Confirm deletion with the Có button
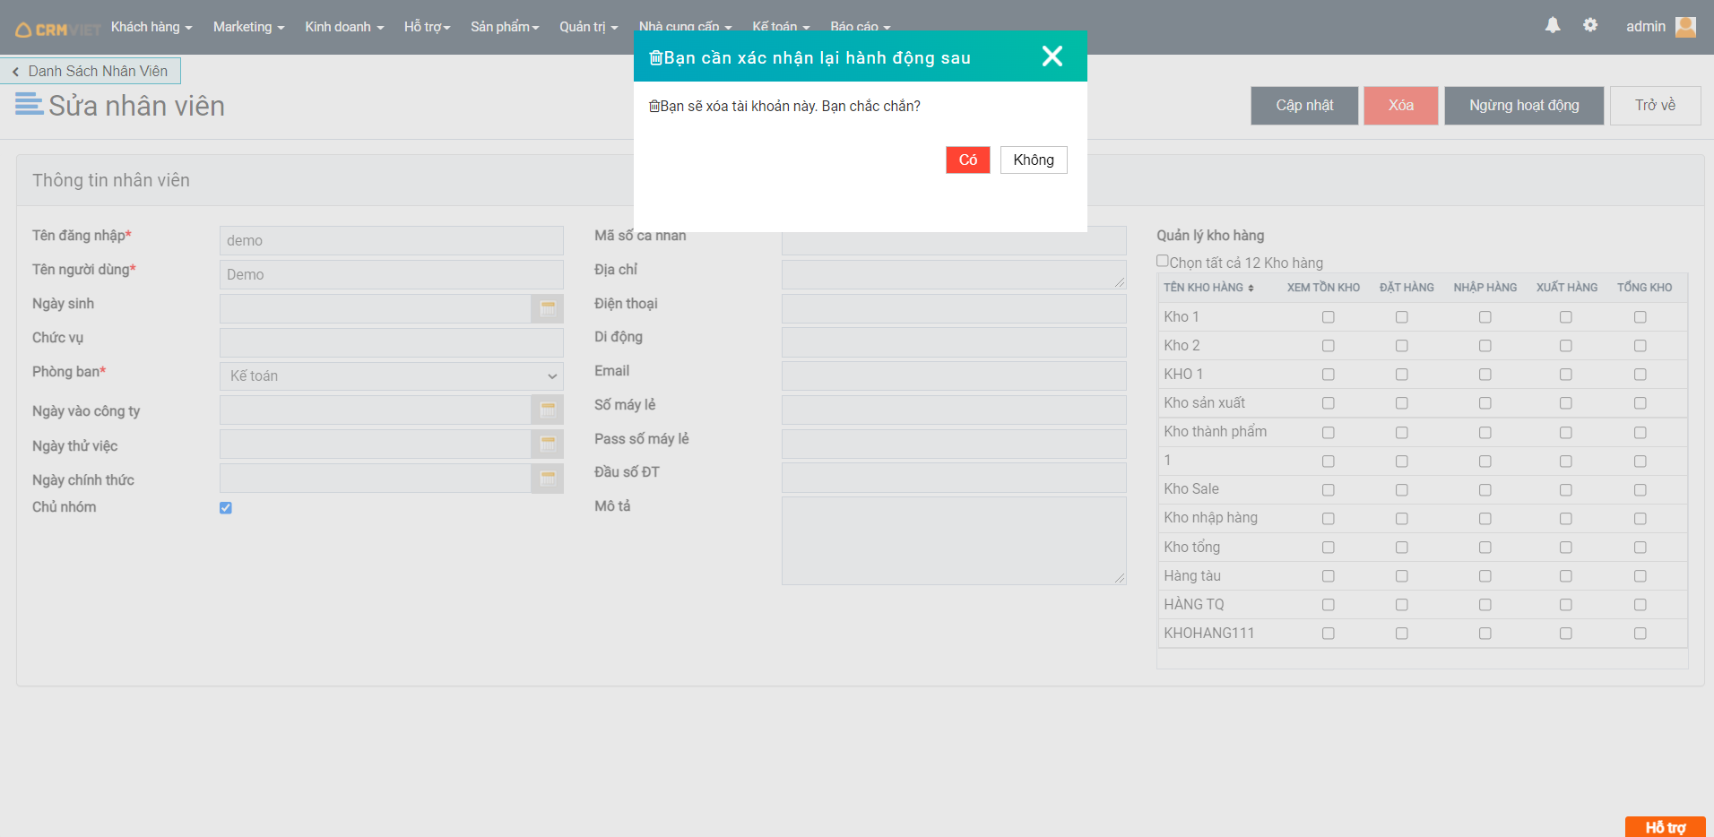 point(967,160)
